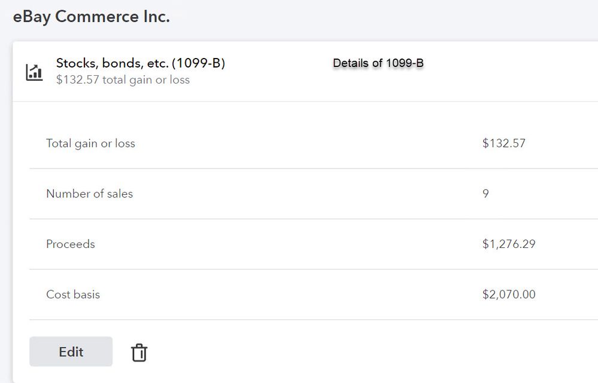
Task: Select the number of sales value 9
Action: (485, 194)
